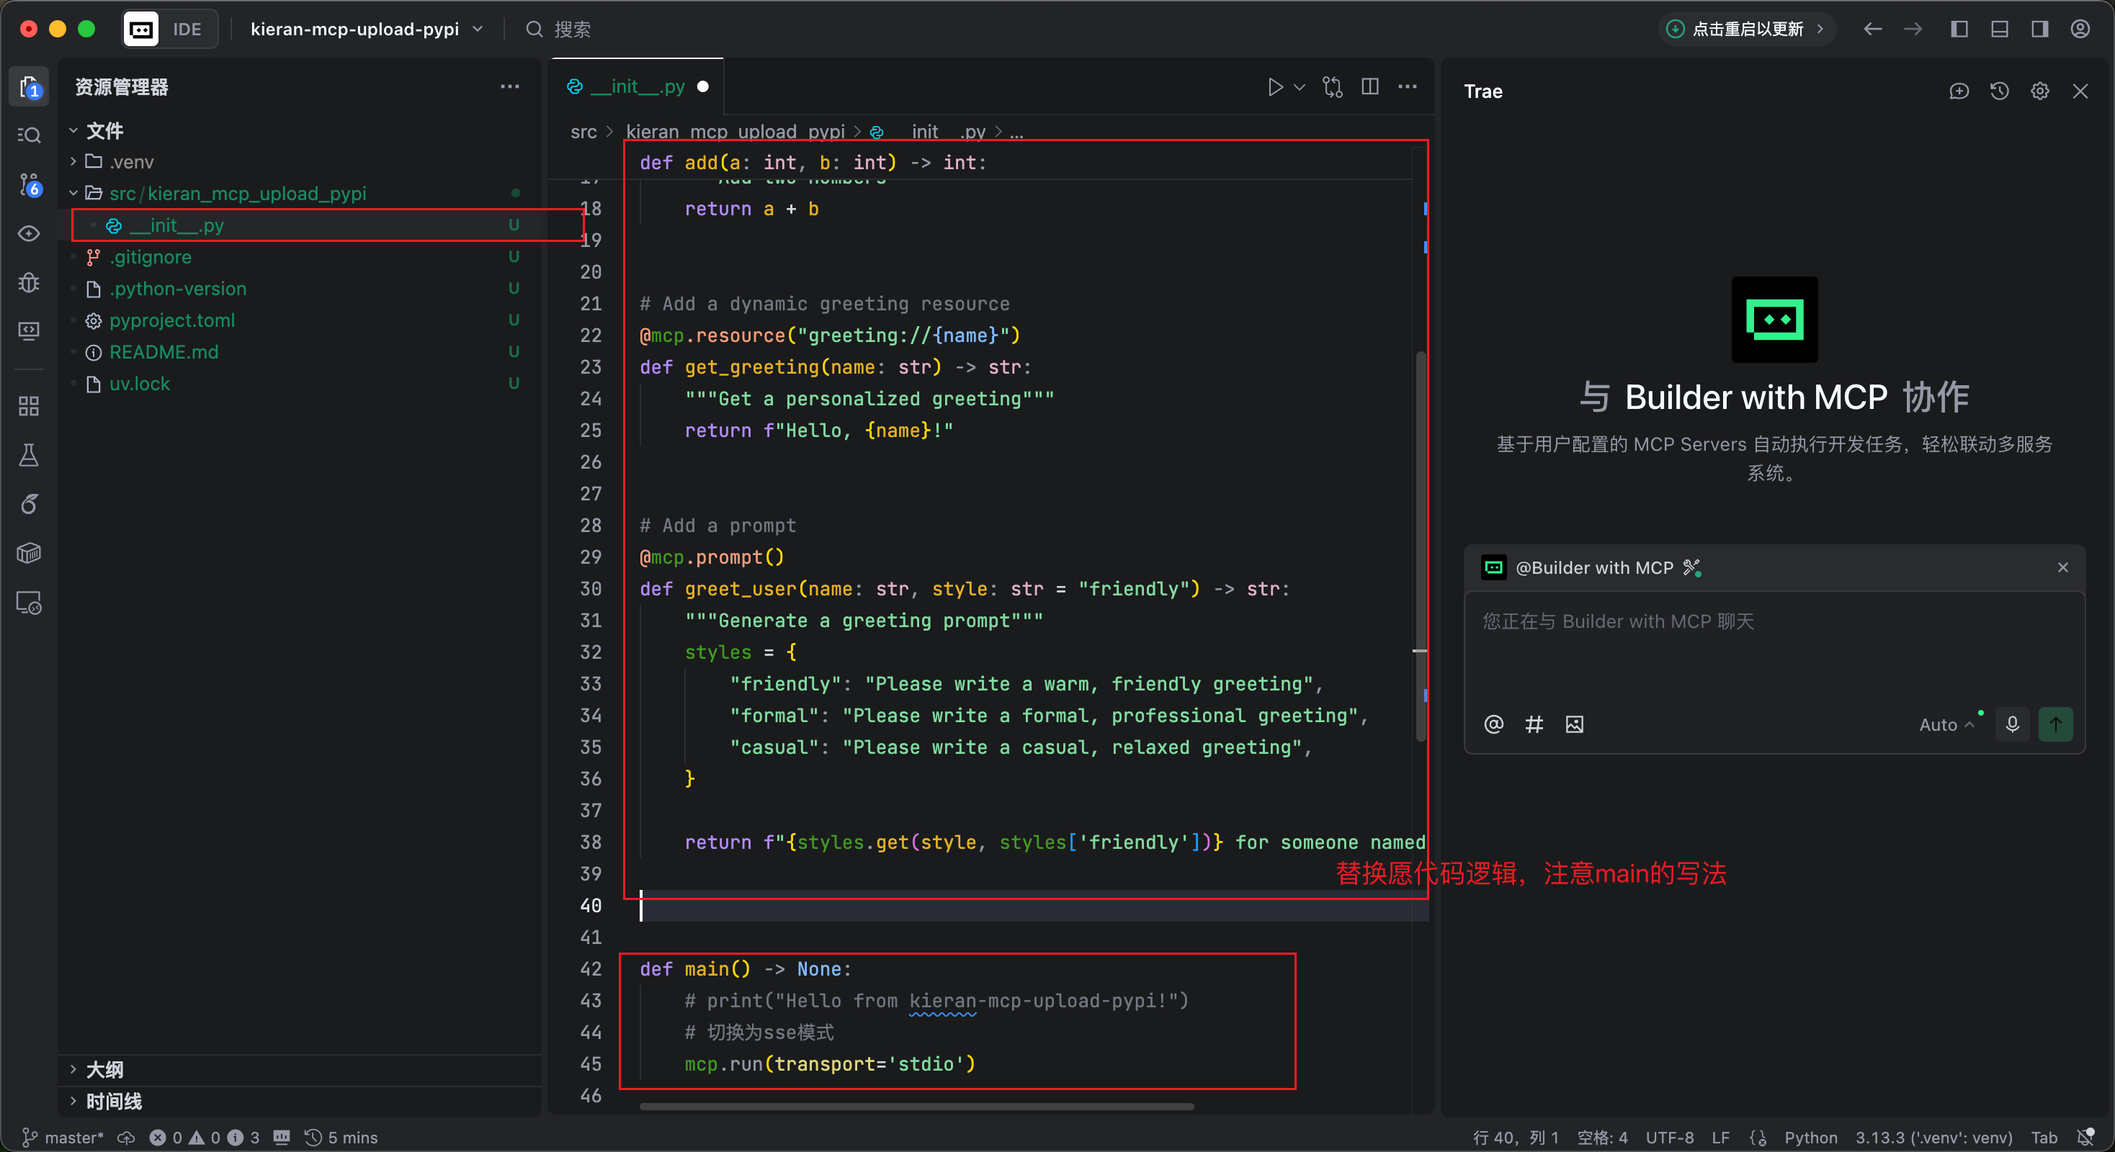Screen dimensions: 2115x1152
Task: Click the @ mention icon in chat input
Action: tap(1493, 724)
